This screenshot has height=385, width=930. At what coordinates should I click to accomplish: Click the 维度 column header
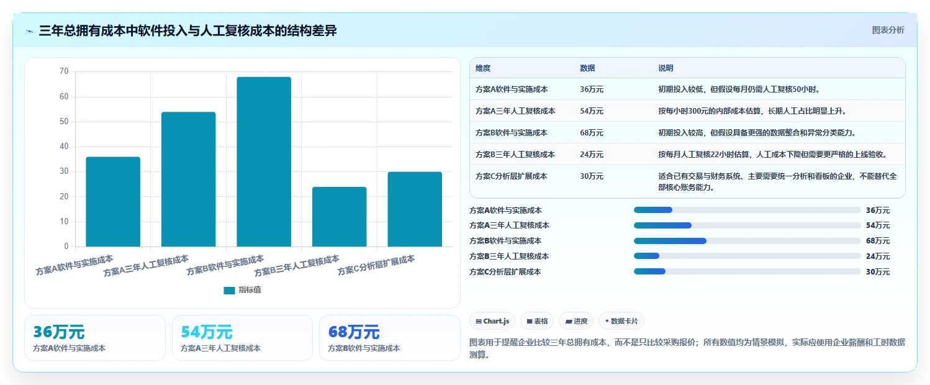(483, 68)
